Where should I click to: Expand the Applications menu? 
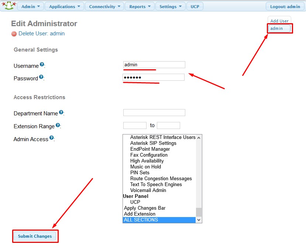(64, 7)
